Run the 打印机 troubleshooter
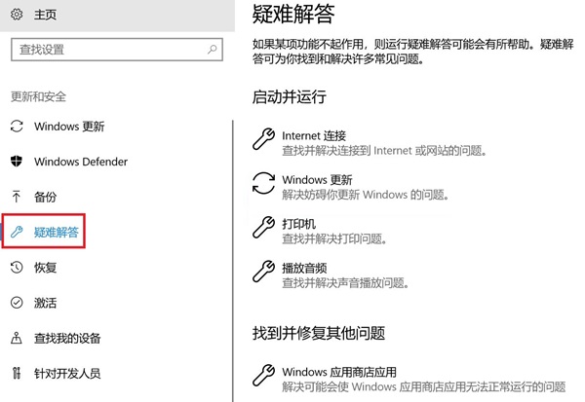Screen dimensions: 585x402 coord(320,231)
